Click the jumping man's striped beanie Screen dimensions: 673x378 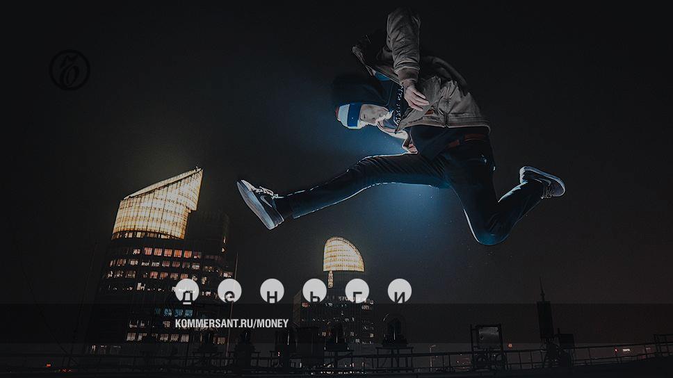[350, 115]
